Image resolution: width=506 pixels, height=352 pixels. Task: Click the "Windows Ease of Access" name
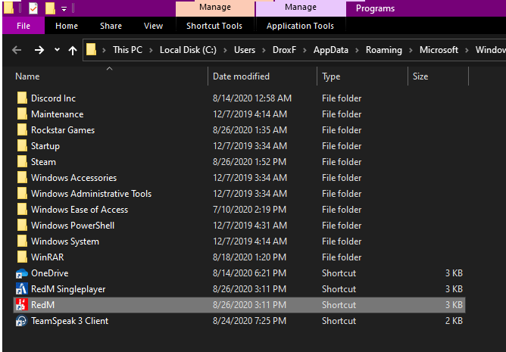80,210
